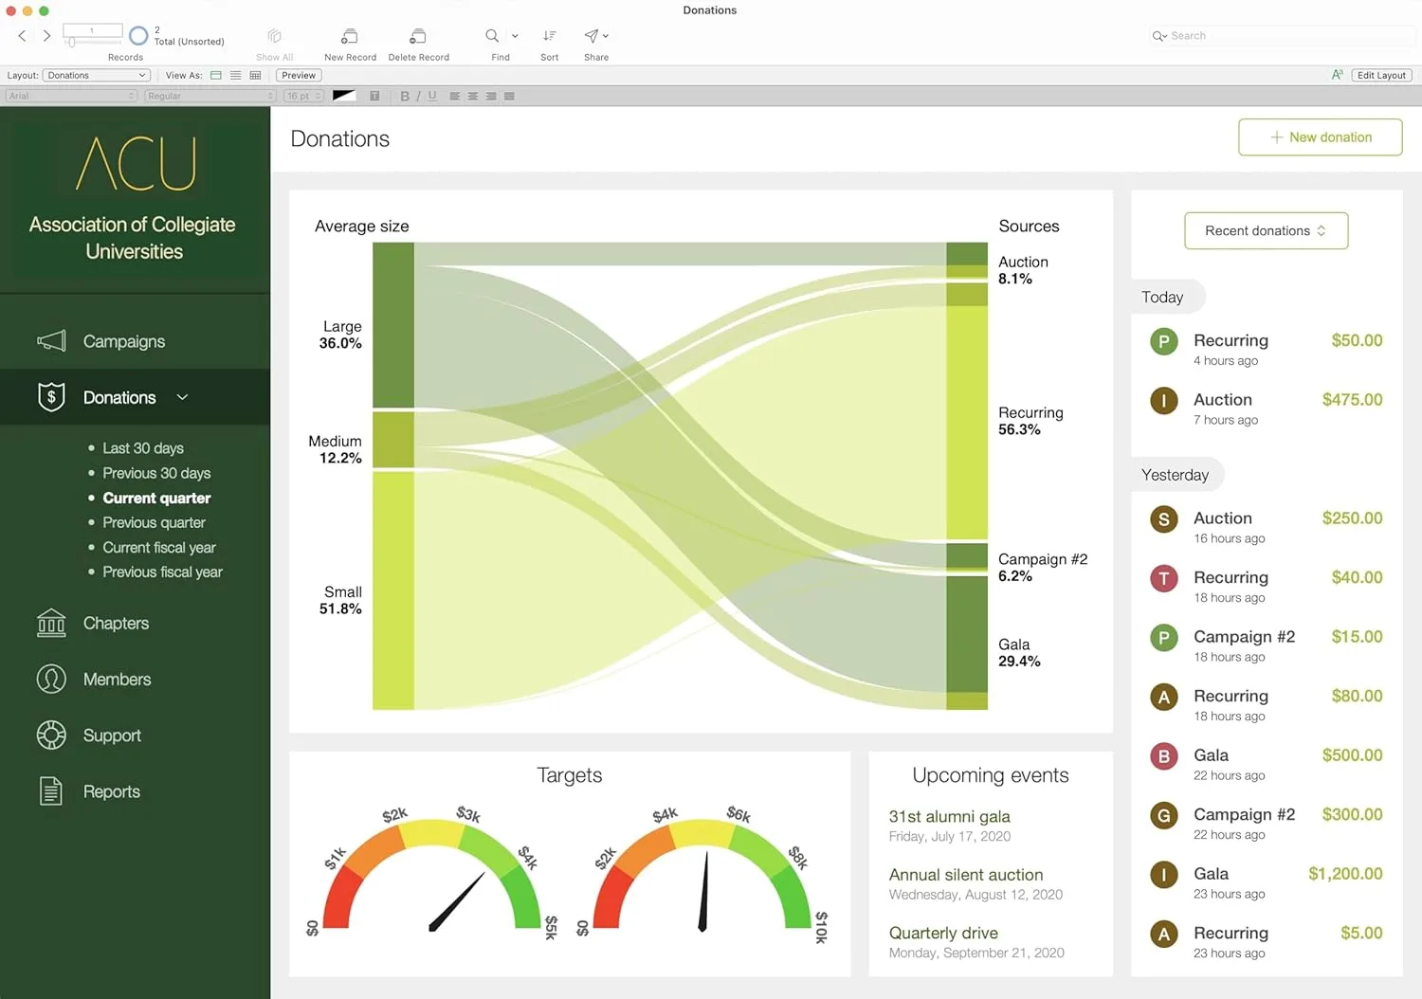Switch View As to table view
1422x999 pixels.
coord(255,76)
